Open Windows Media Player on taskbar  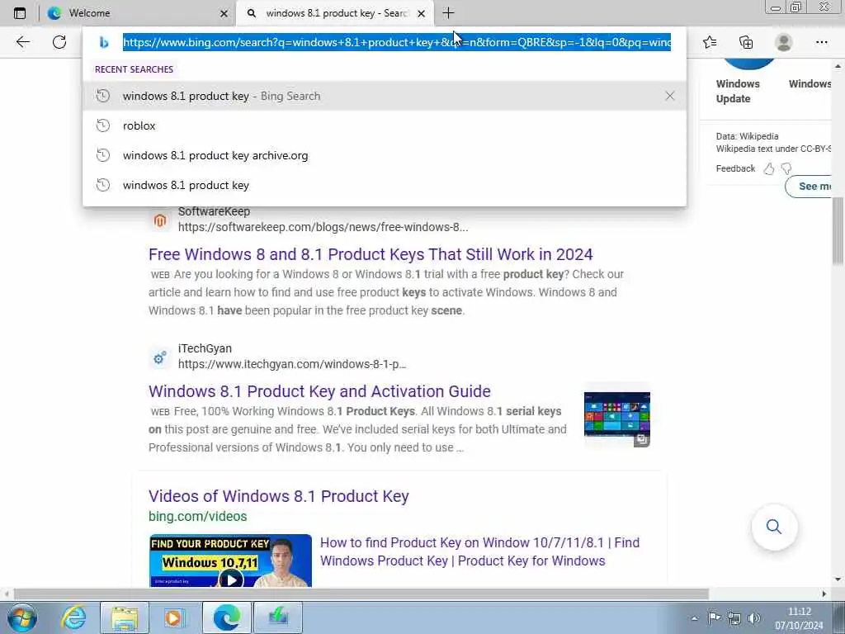(x=173, y=617)
